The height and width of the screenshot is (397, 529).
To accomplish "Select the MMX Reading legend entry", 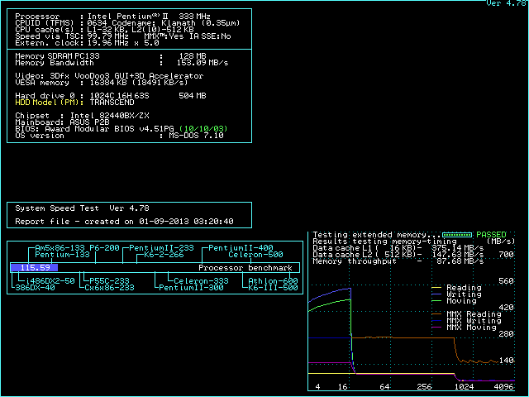I will [x=466, y=314].
